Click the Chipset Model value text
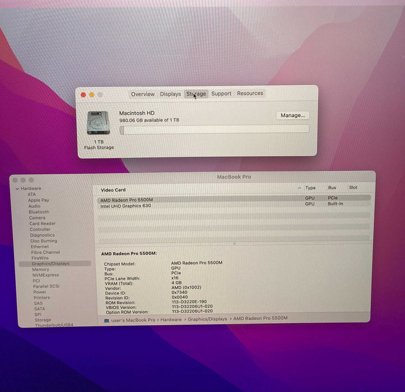Viewport: 405px width, 392px height. pos(197,263)
